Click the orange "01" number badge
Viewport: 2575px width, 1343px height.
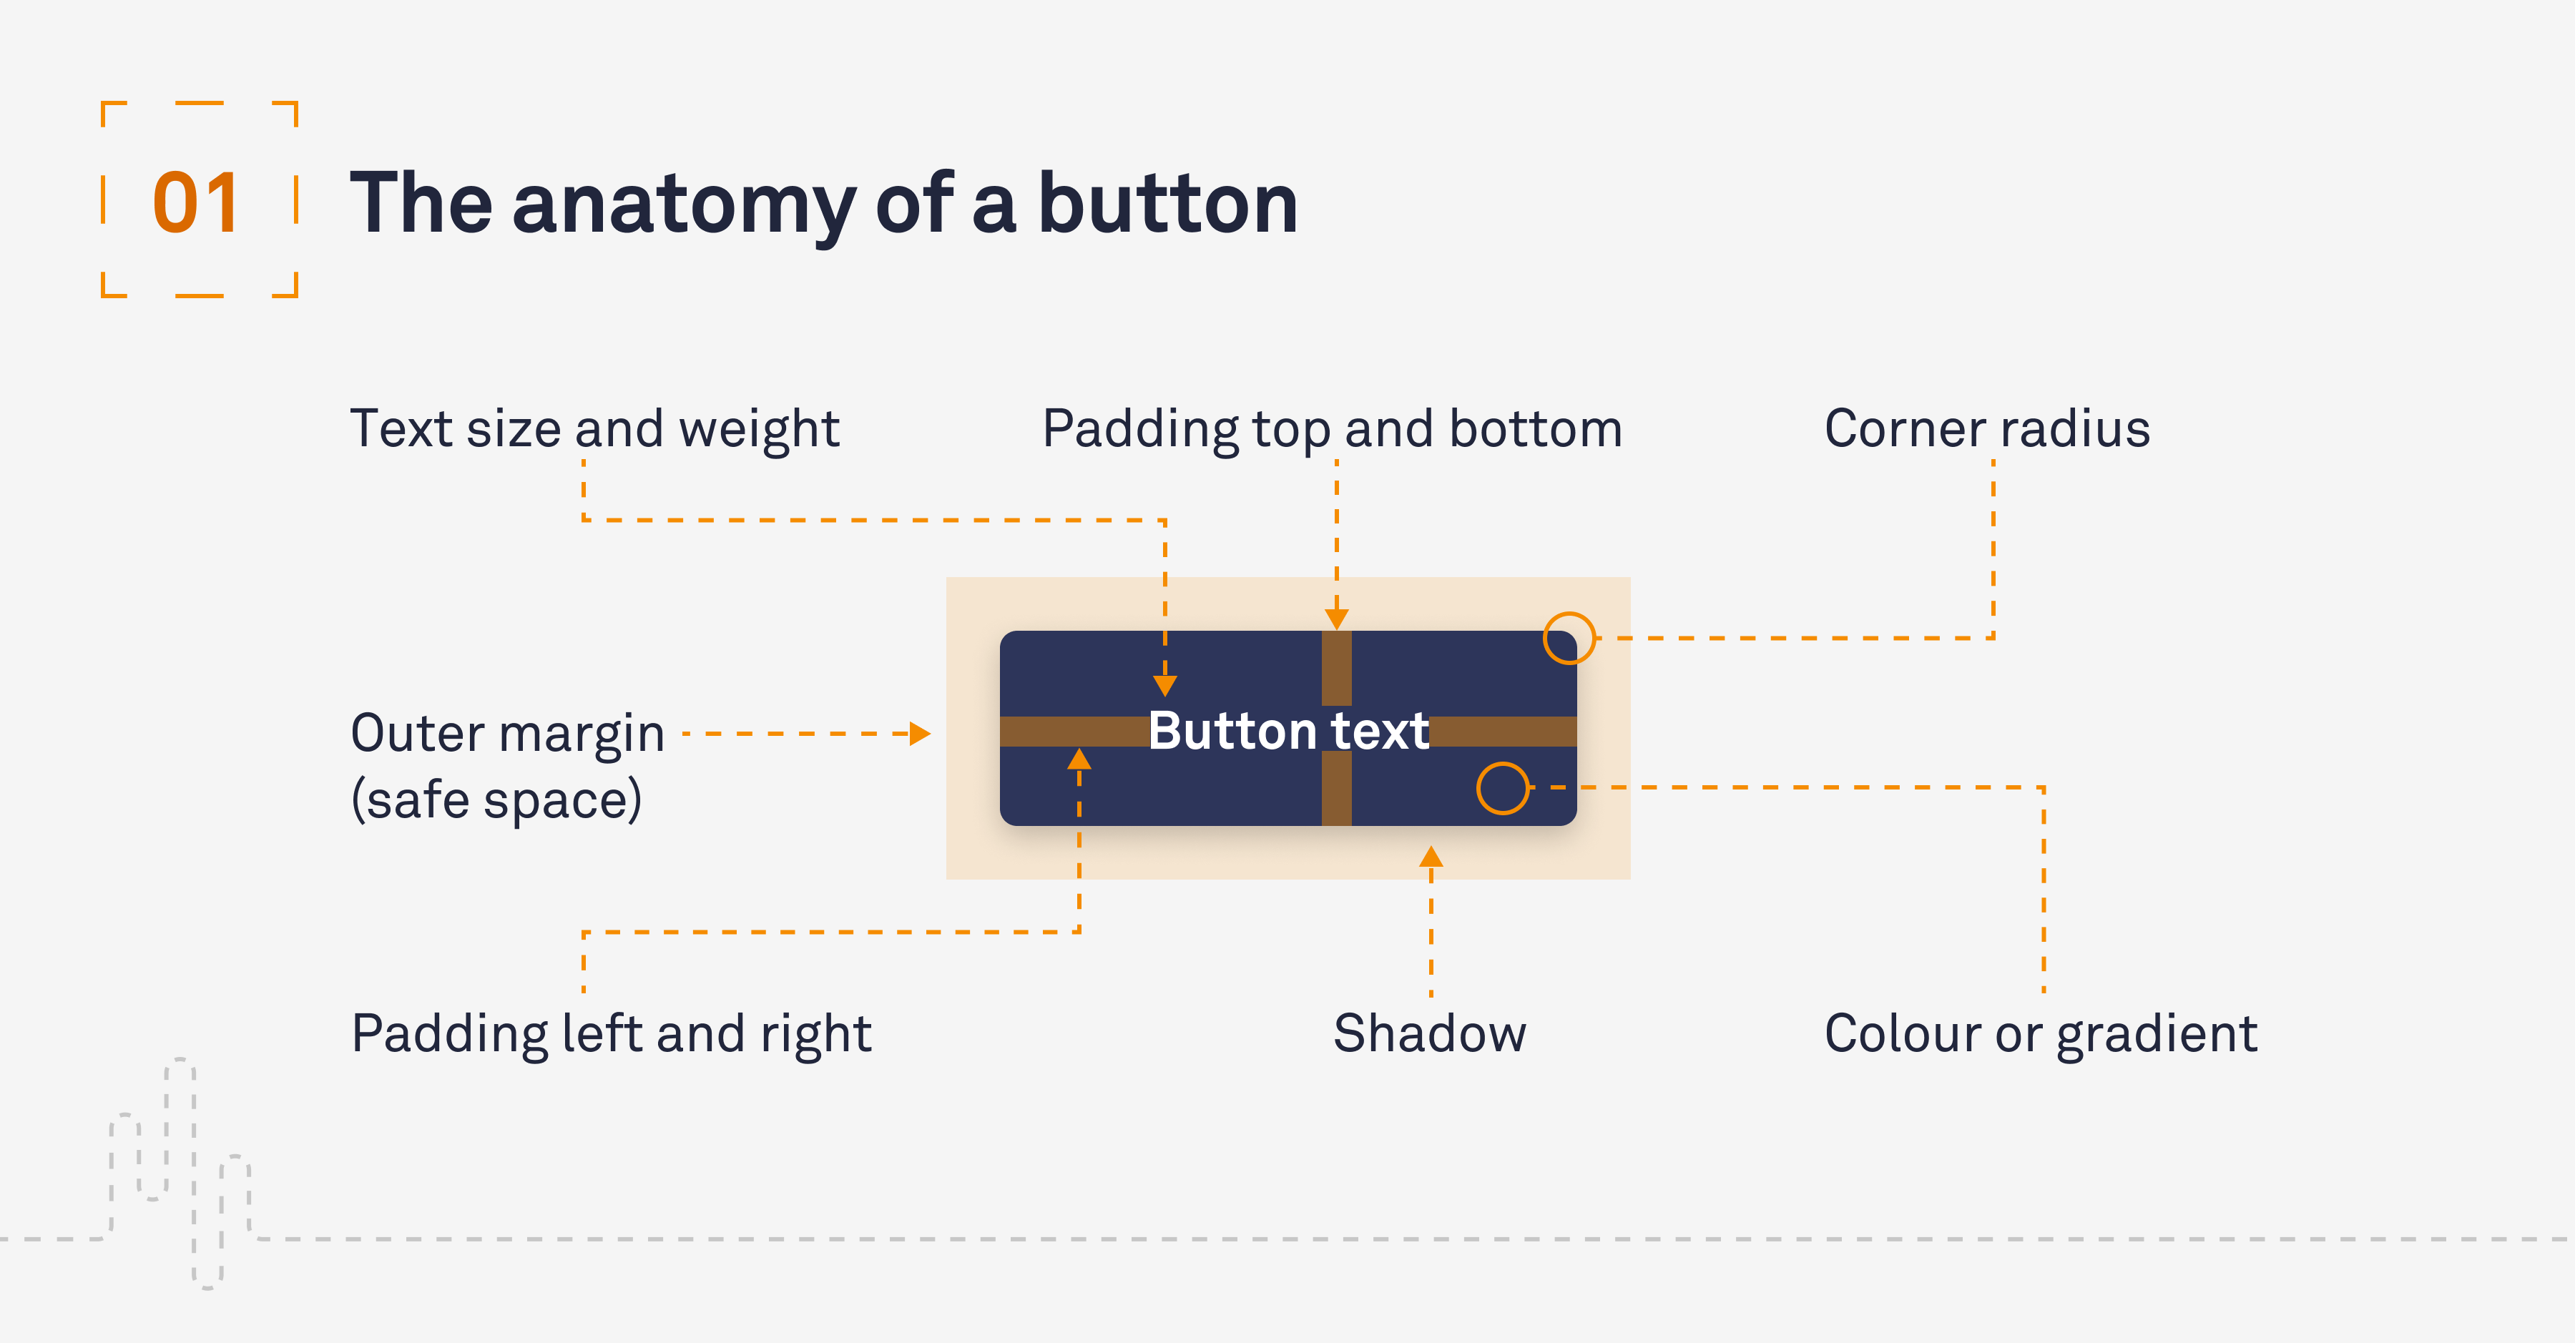pyautogui.click(x=197, y=203)
